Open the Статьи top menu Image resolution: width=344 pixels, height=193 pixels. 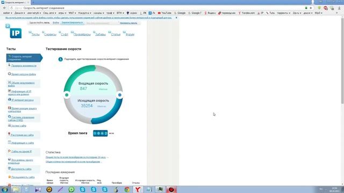click(116, 34)
